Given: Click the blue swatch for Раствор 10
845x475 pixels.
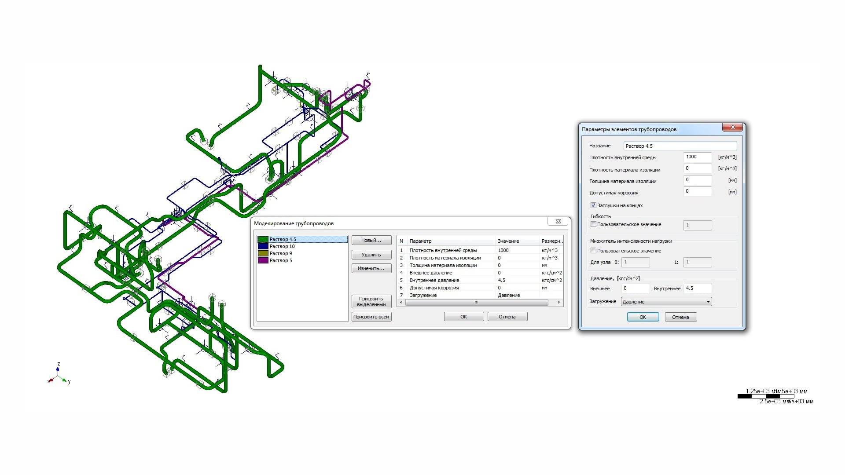Looking at the screenshot, I should click(x=263, y=246).
